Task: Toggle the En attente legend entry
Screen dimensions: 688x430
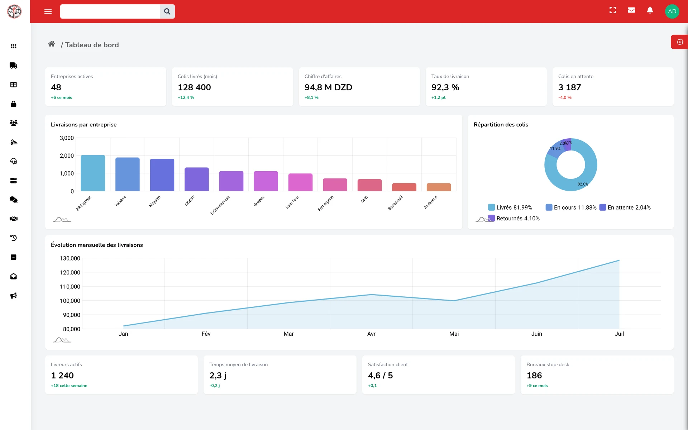Action: pos(625,207)
